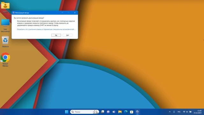The width and height of the screenshot is (204, 115).
Task: Expand the hidden tray icons chevron
Action: coord(170,112)
